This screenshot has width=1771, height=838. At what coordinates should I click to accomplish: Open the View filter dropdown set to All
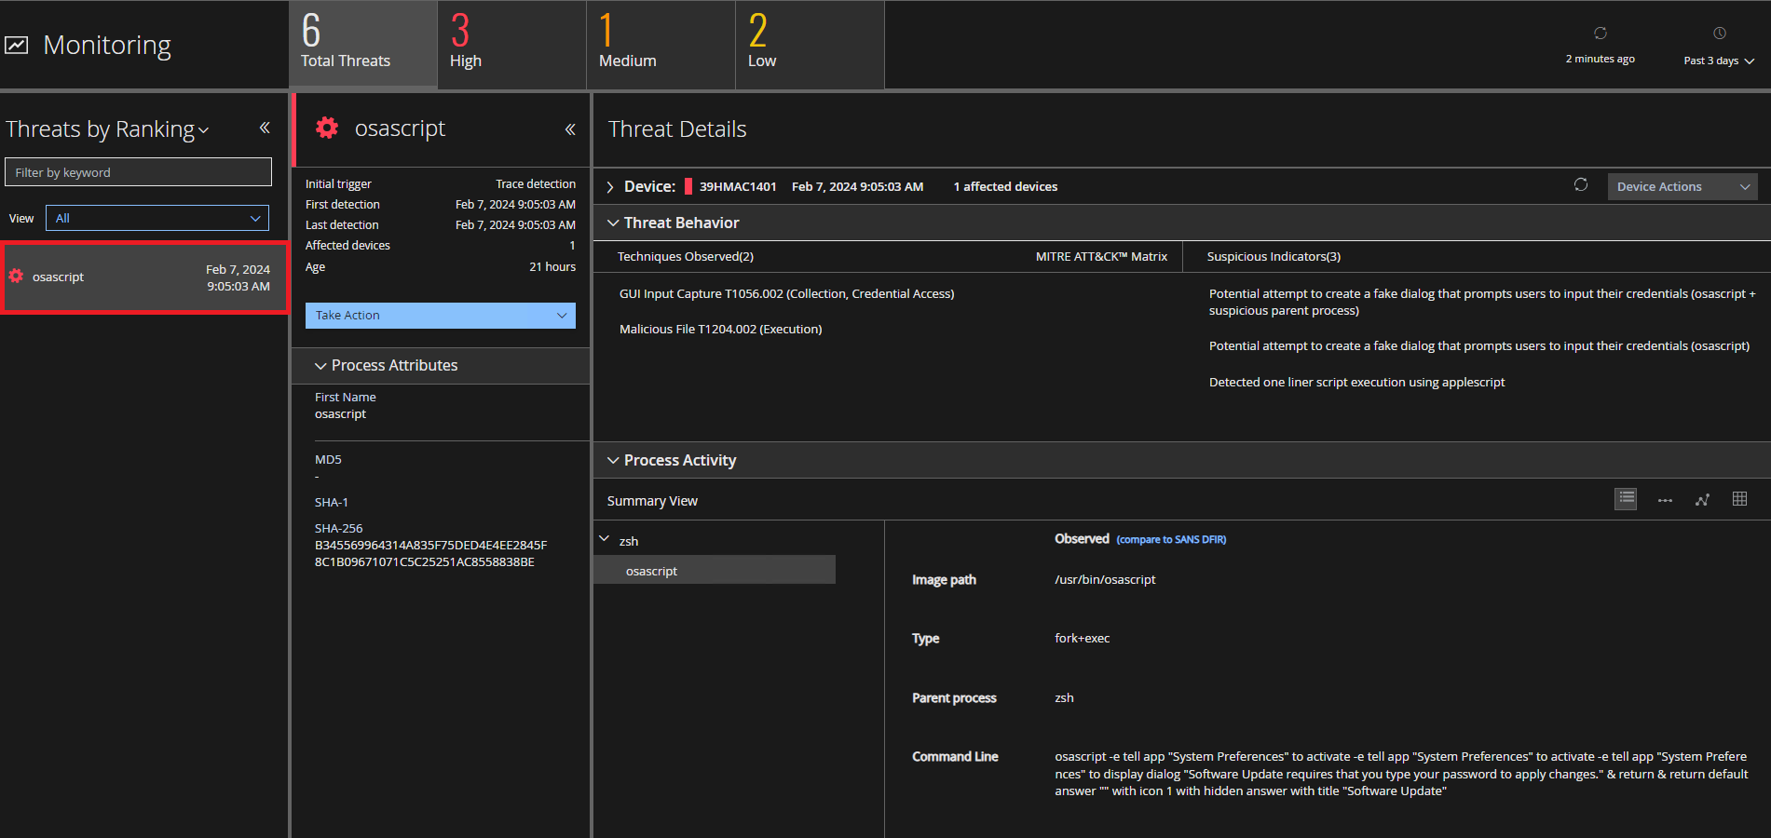tap(157, 218)
